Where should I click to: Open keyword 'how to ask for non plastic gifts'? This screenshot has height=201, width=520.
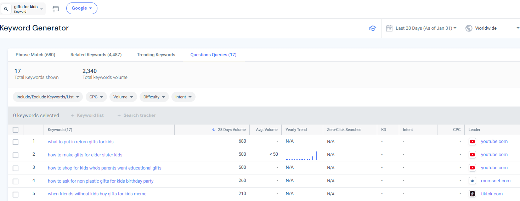point(101,181)
